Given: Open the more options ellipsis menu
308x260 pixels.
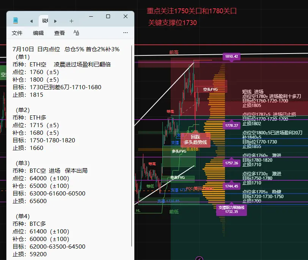Looking at the screenshot, I should (x=126, y=33).
